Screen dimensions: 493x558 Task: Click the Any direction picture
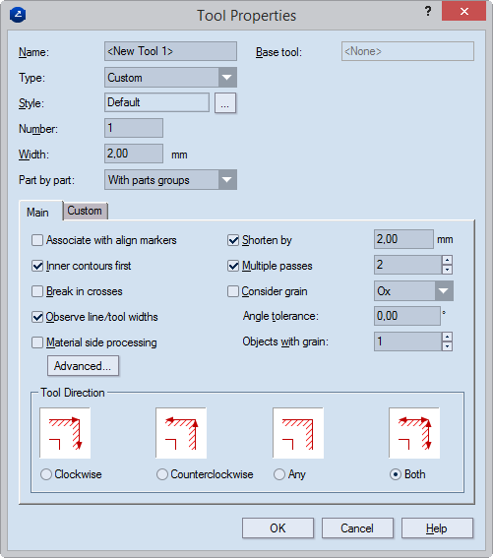point(298,433)
